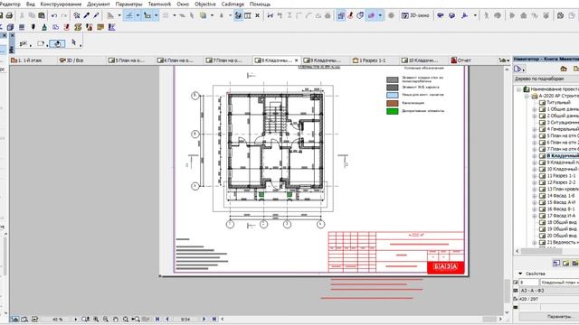Screen dimensions: 579x325
Task: Click the split elements icon
Action: coord(271,15)
